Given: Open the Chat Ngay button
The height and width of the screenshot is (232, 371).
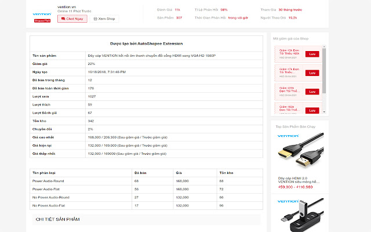Looking at the screenshot, I should [x=72, y=19].
